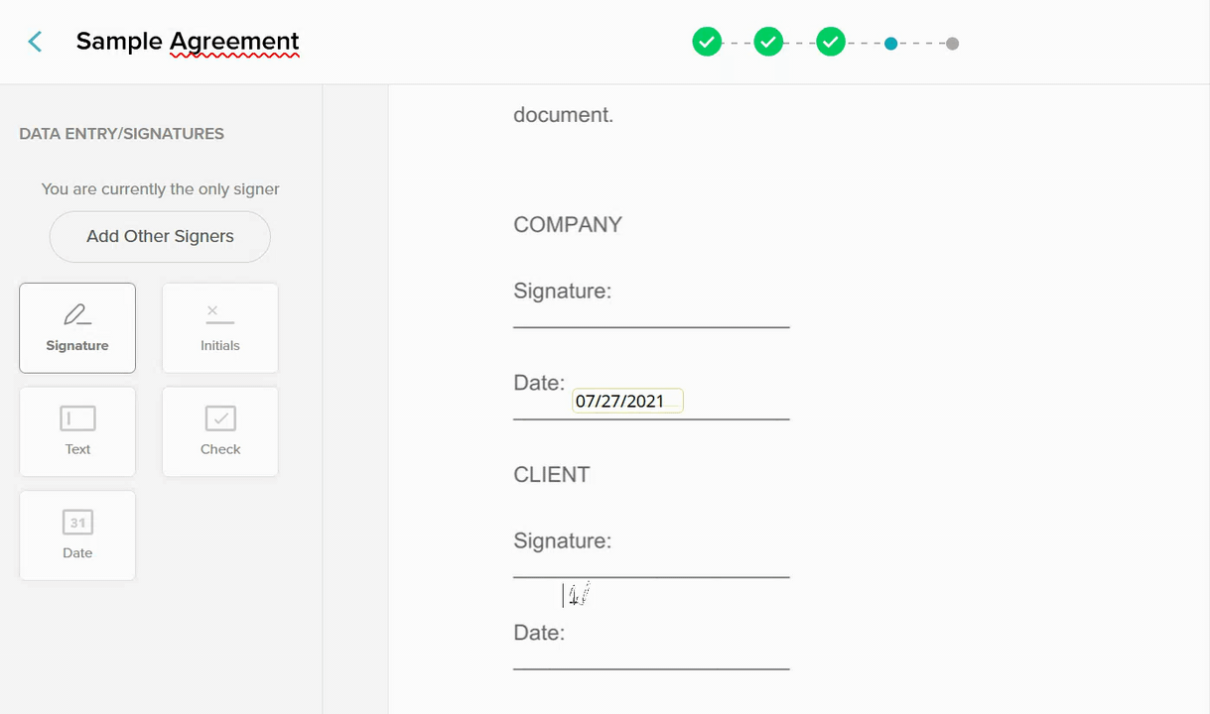Click the first completed step checkmark
This screenshot has height=714, width=1210.
click(707, 43)
